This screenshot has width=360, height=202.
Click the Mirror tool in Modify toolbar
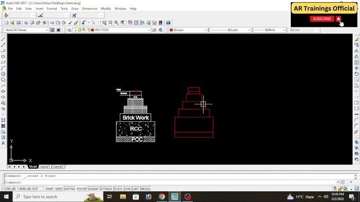coord(356,51)
